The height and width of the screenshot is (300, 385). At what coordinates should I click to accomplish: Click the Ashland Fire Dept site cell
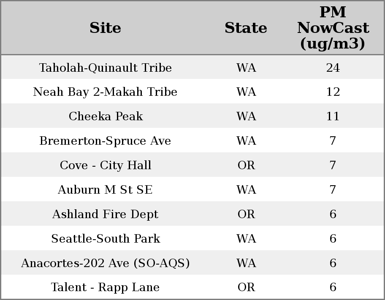coord(105,214)
